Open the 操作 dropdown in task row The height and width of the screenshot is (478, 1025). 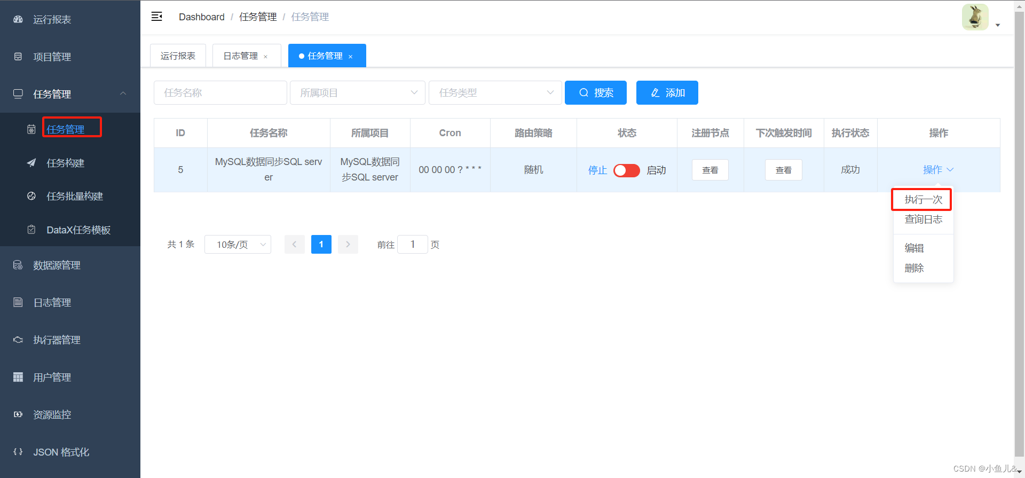coord(938,170)
